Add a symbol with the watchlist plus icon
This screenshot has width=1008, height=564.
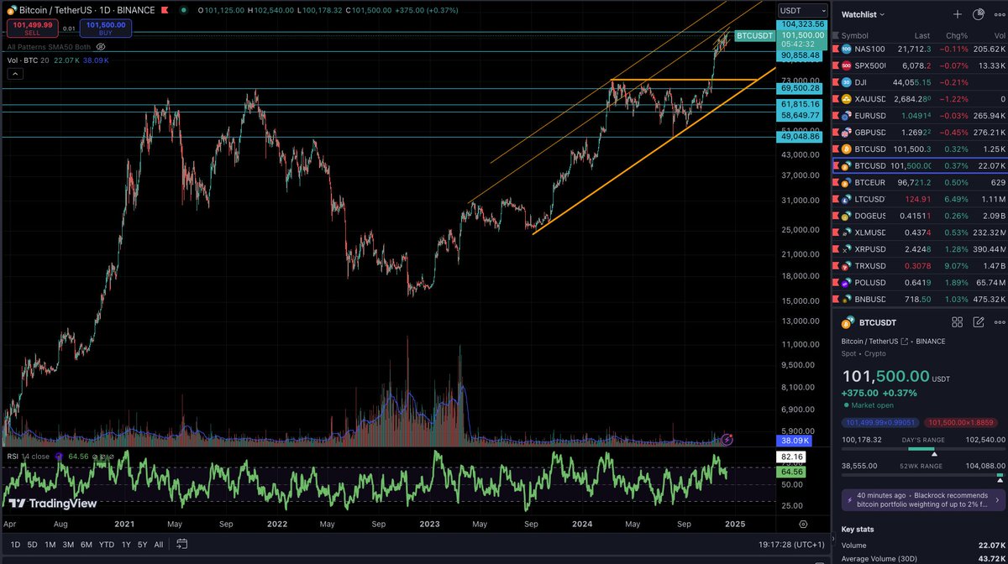(957, 14)
